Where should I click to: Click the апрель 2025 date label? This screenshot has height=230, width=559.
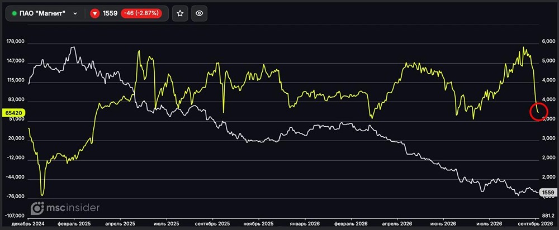click(x=120, y=224)
